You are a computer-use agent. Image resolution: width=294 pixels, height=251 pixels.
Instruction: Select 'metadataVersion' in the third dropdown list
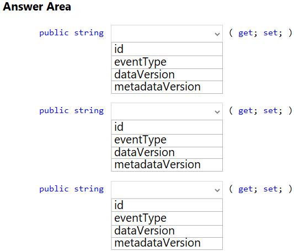[x=167, y=243]
